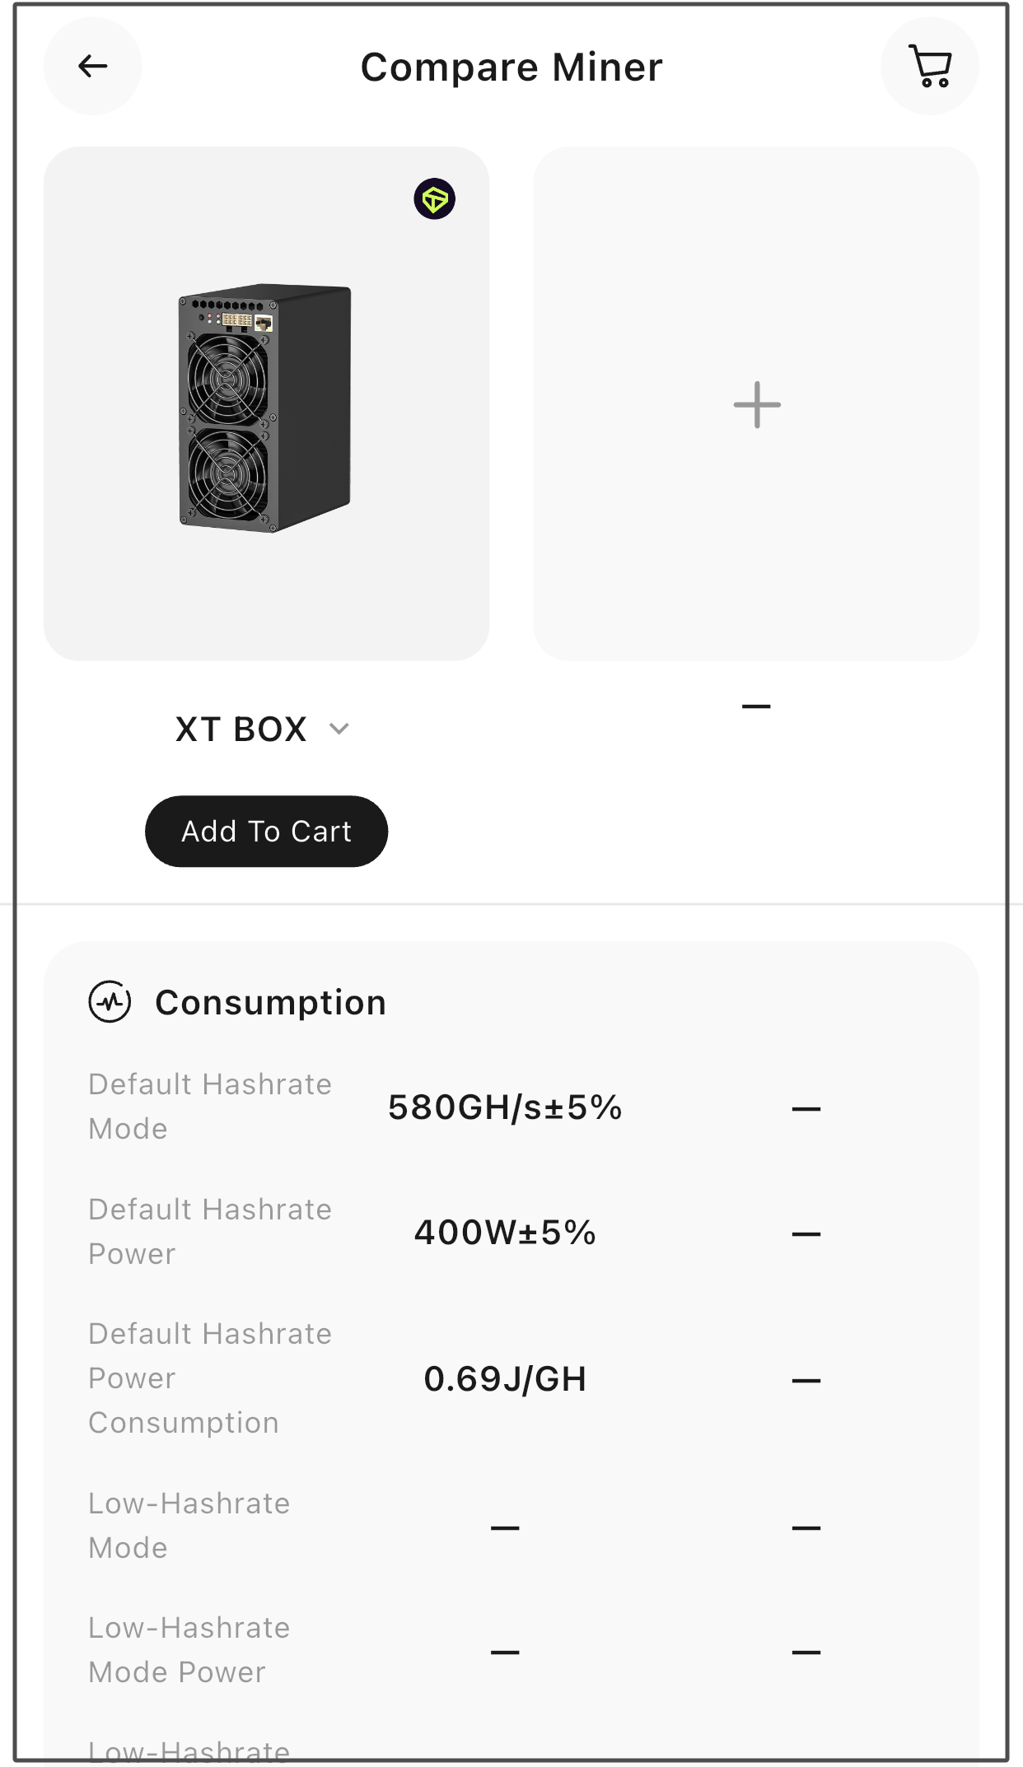
Task: Click the 400W±5% power value
Action: point(504,1233)
